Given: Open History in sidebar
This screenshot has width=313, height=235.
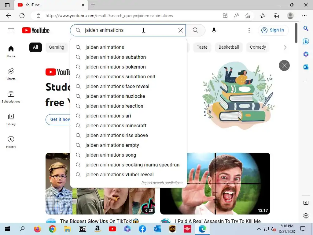Looking at the screenshot, I should tap(11, 142).
